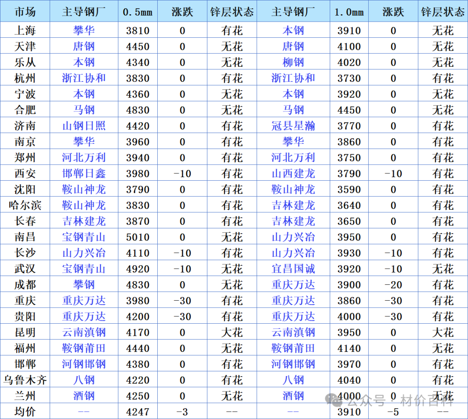Open the 宜昌国诚 link in the 武汉 row
This screenshot has width=468, height=419.
pyautogui.click(x=293, y=269)
